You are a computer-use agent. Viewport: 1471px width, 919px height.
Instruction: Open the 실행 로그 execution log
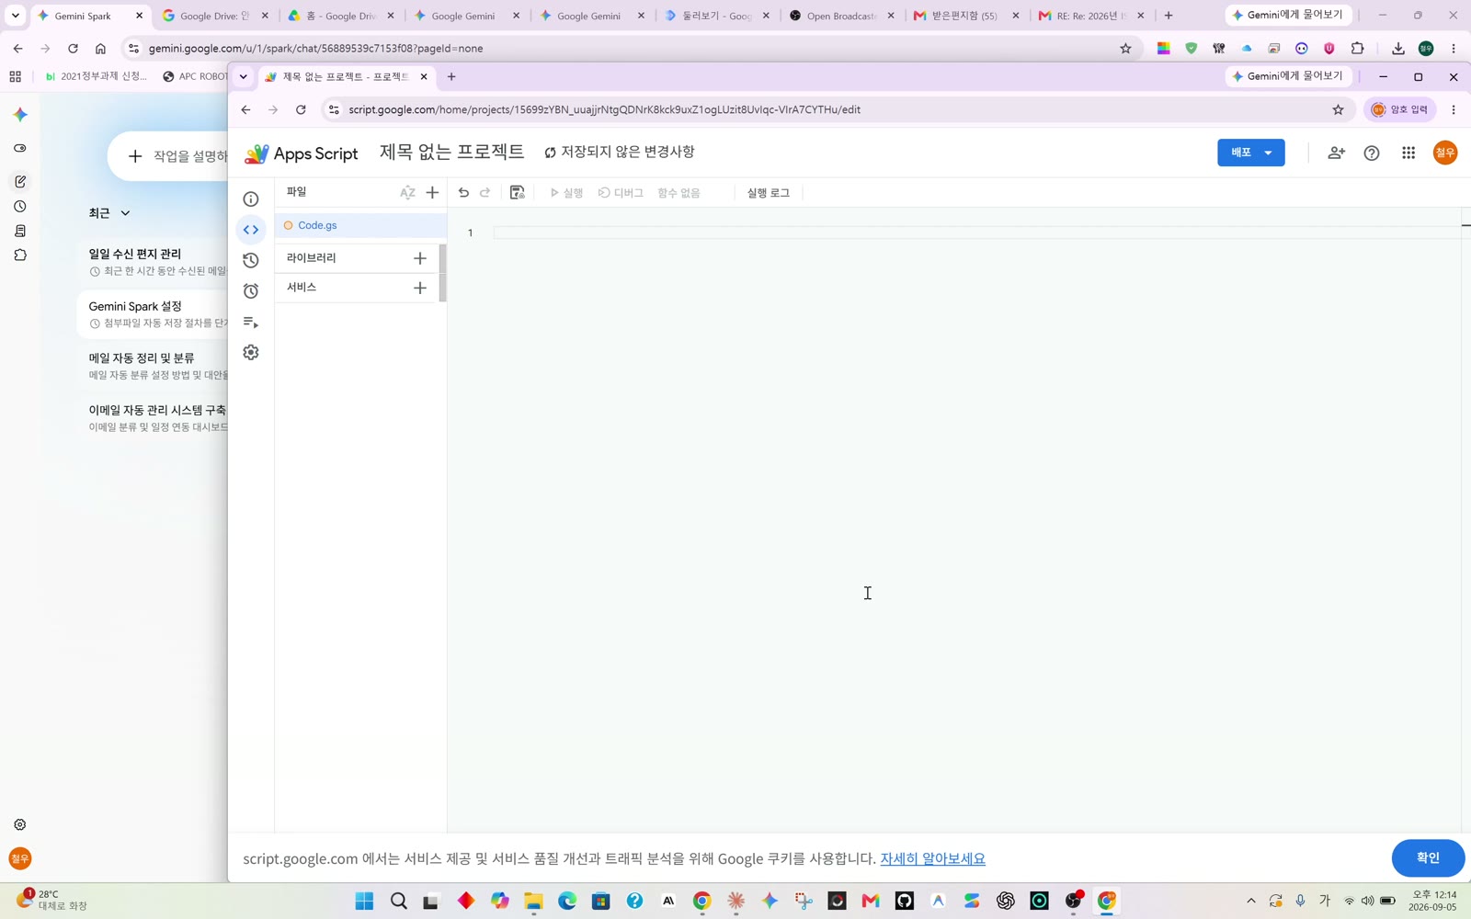point(768,193)
